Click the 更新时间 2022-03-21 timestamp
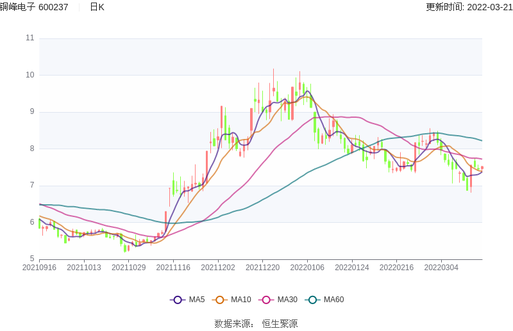513x331 pixels. pos(469,7)
